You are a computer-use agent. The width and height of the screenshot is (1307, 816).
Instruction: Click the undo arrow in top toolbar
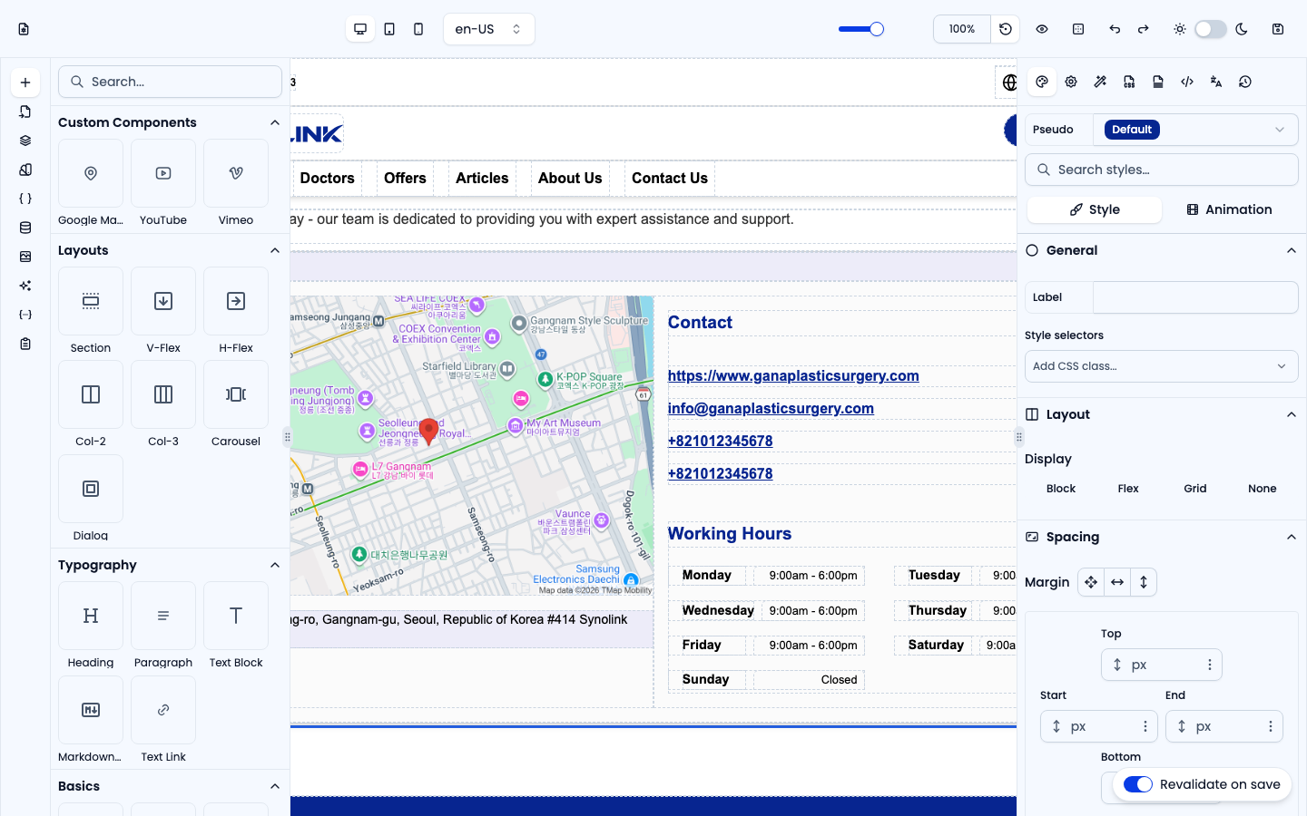pos(1115,29)
